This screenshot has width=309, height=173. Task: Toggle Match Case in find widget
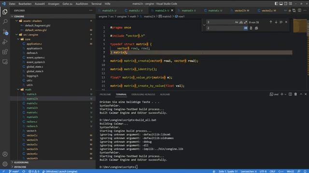click(x=237, y=22)
